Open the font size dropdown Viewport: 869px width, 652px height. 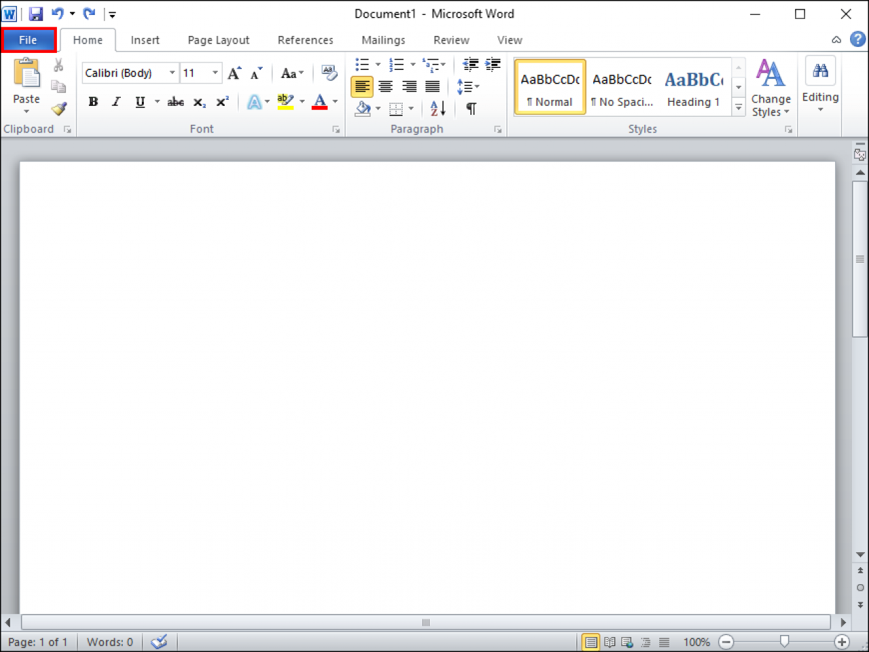point(215,73)
